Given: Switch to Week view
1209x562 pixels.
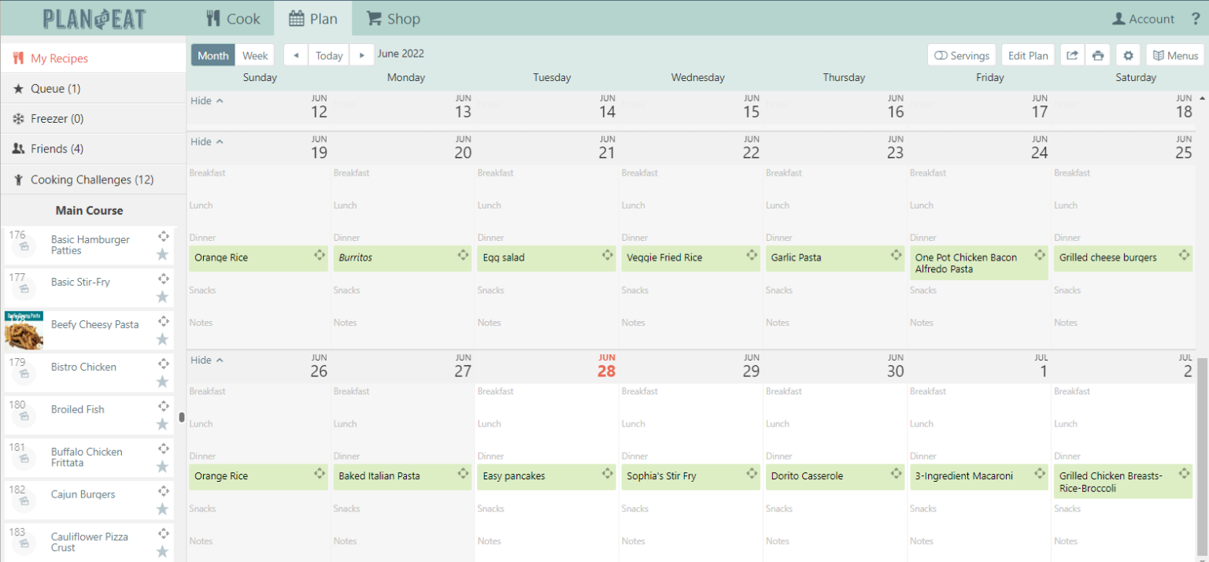Looking at the screenshot, I should 255,55.
